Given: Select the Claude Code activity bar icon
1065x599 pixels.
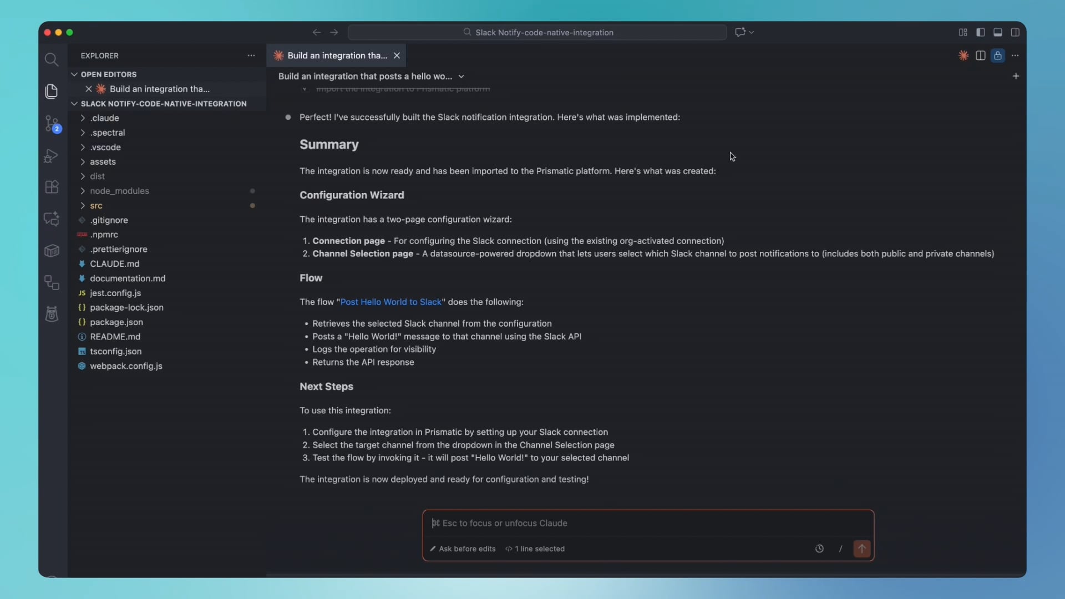Looking at the screenshot, I should (52, 219).
